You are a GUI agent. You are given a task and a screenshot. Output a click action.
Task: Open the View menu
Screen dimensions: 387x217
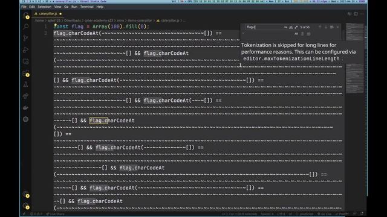[x=57, y=7]
